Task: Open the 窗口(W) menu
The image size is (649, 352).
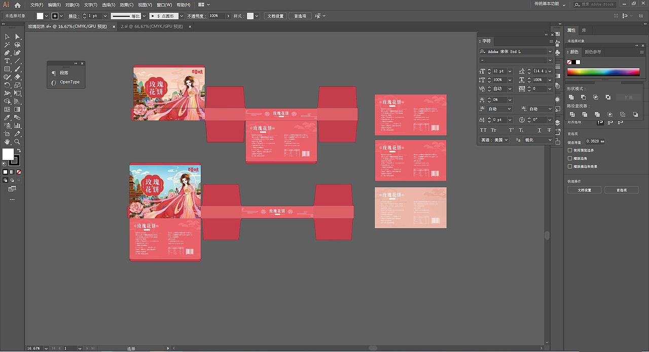Action: pos(164,5)
